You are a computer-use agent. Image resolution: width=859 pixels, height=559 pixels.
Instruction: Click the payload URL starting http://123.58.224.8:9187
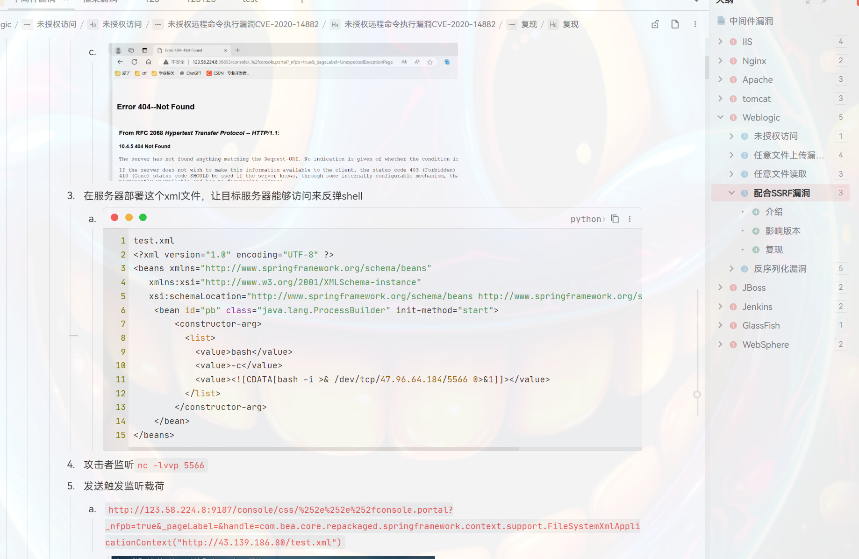click(372, 526)
